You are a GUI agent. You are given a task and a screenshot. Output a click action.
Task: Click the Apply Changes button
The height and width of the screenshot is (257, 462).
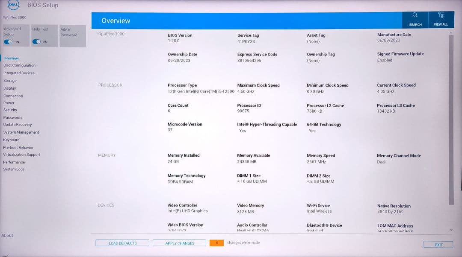point(180,243)
